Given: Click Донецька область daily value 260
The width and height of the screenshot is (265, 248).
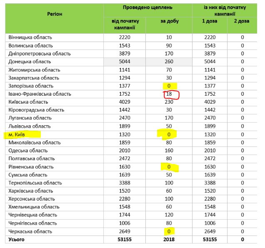Looking at the screenshot, I should [x=169, y=62].
